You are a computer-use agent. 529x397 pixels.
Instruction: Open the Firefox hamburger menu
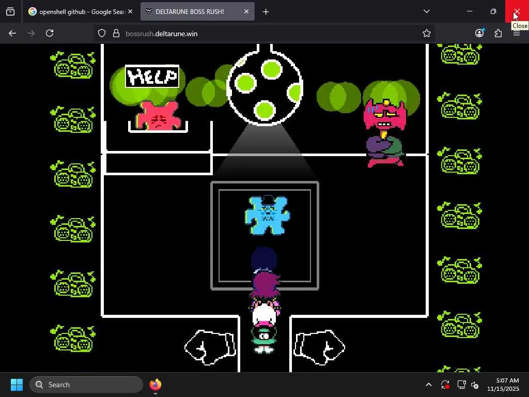click(x=517, y=34)
